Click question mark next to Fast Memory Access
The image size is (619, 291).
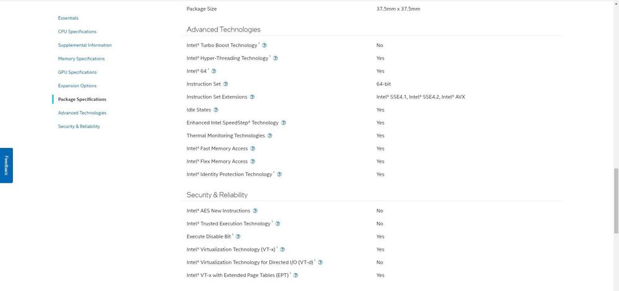(x=253, y=149)
